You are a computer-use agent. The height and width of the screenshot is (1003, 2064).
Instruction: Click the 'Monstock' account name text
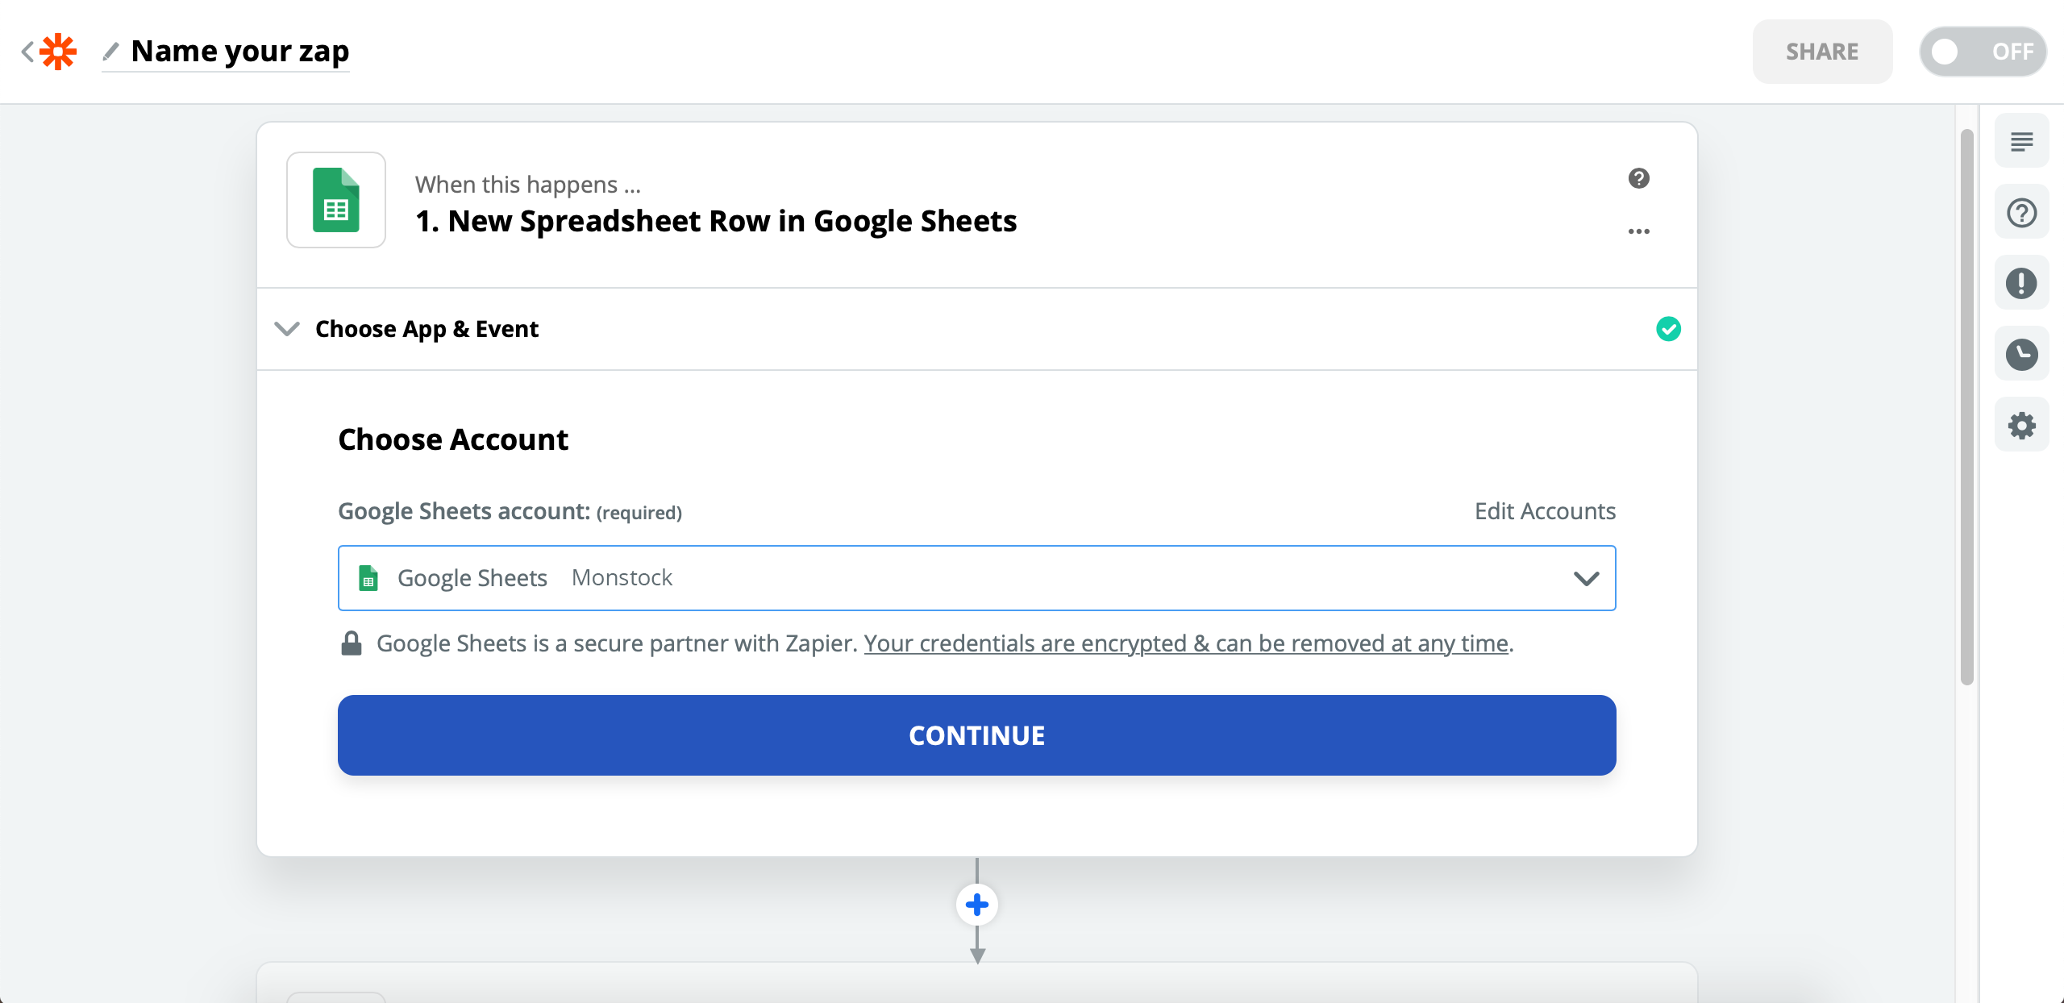click(x=622, y=577)
